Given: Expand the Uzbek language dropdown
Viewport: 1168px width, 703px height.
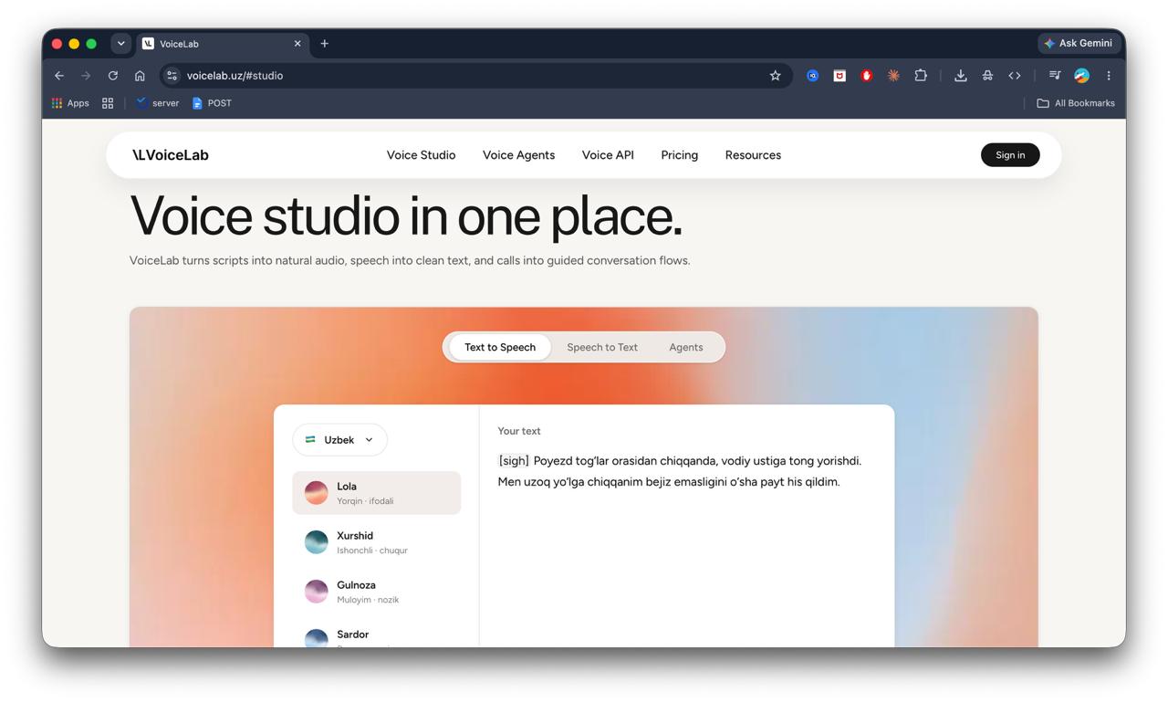Looking at the screenshot, I should click(339, 440).
